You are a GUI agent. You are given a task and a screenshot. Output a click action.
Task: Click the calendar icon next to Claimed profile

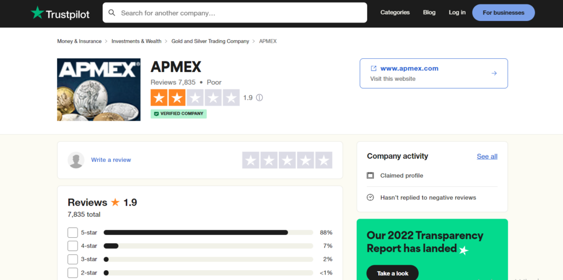370,176
